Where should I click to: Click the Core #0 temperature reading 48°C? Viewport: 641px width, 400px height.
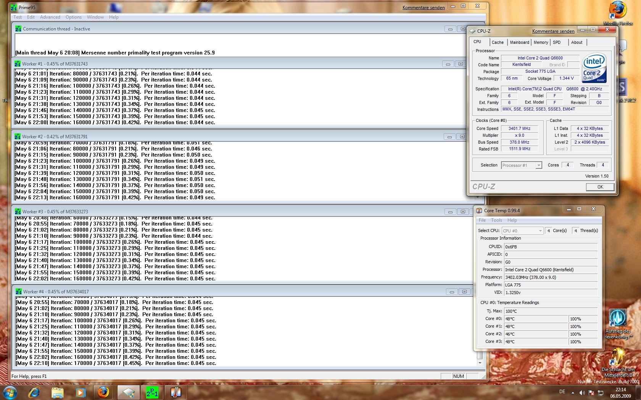pyautogui.click(x=536, y=319)
